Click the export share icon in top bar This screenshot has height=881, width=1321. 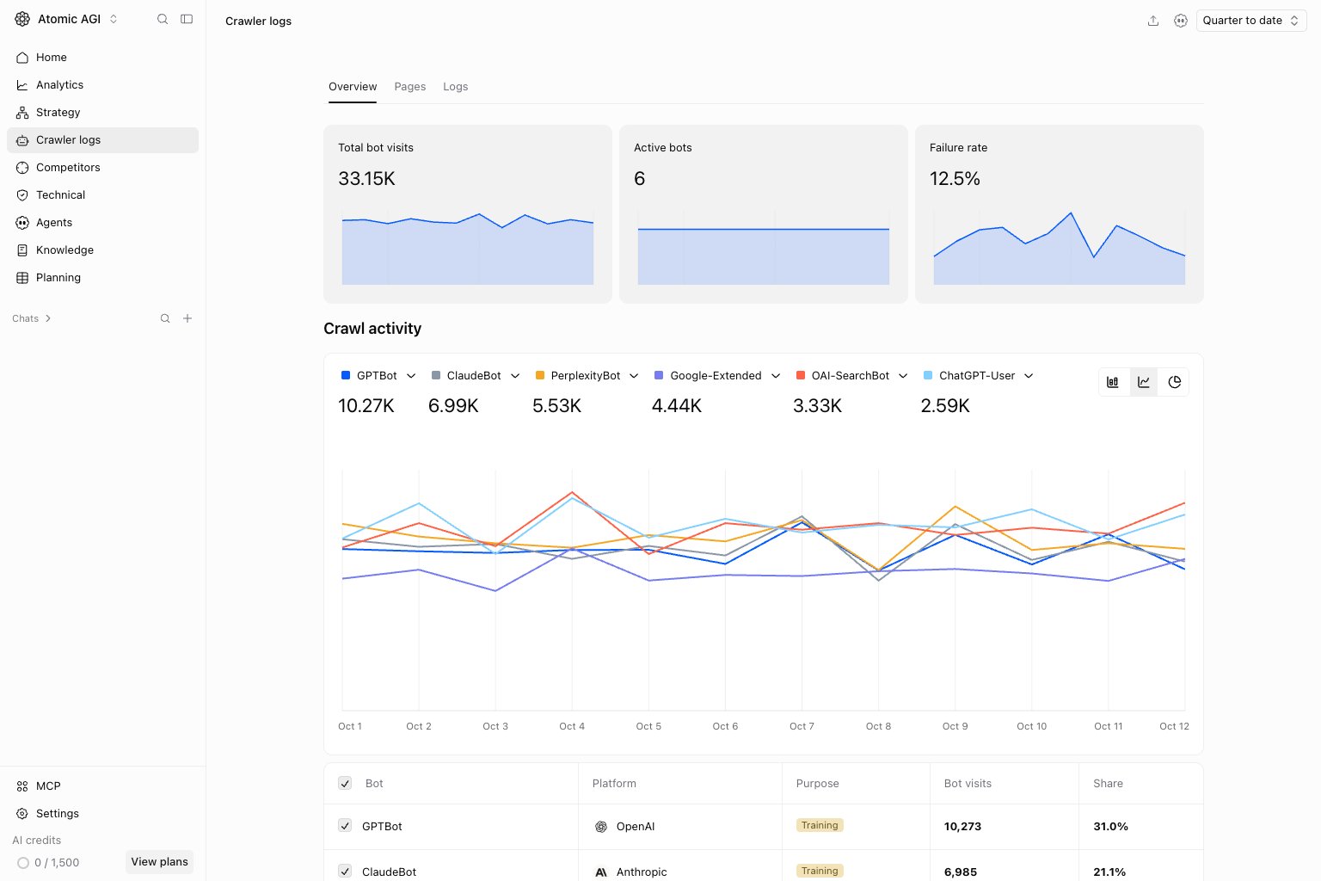pos(1153,21)
